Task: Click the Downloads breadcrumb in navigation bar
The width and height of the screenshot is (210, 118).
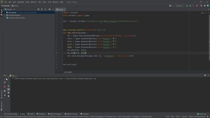Action: pos(6,6)
